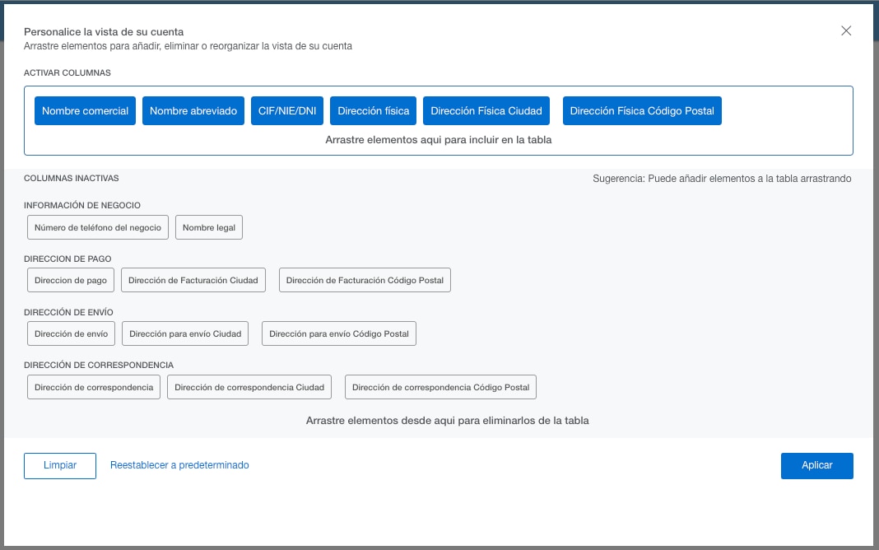Click "Dirección de Facturación Ciudad" chip
The width and height of the screenshot is (879, 550).
(193, 279)
